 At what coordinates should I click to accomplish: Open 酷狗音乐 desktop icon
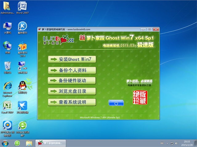pyautogui.click(x=22, y=26)
